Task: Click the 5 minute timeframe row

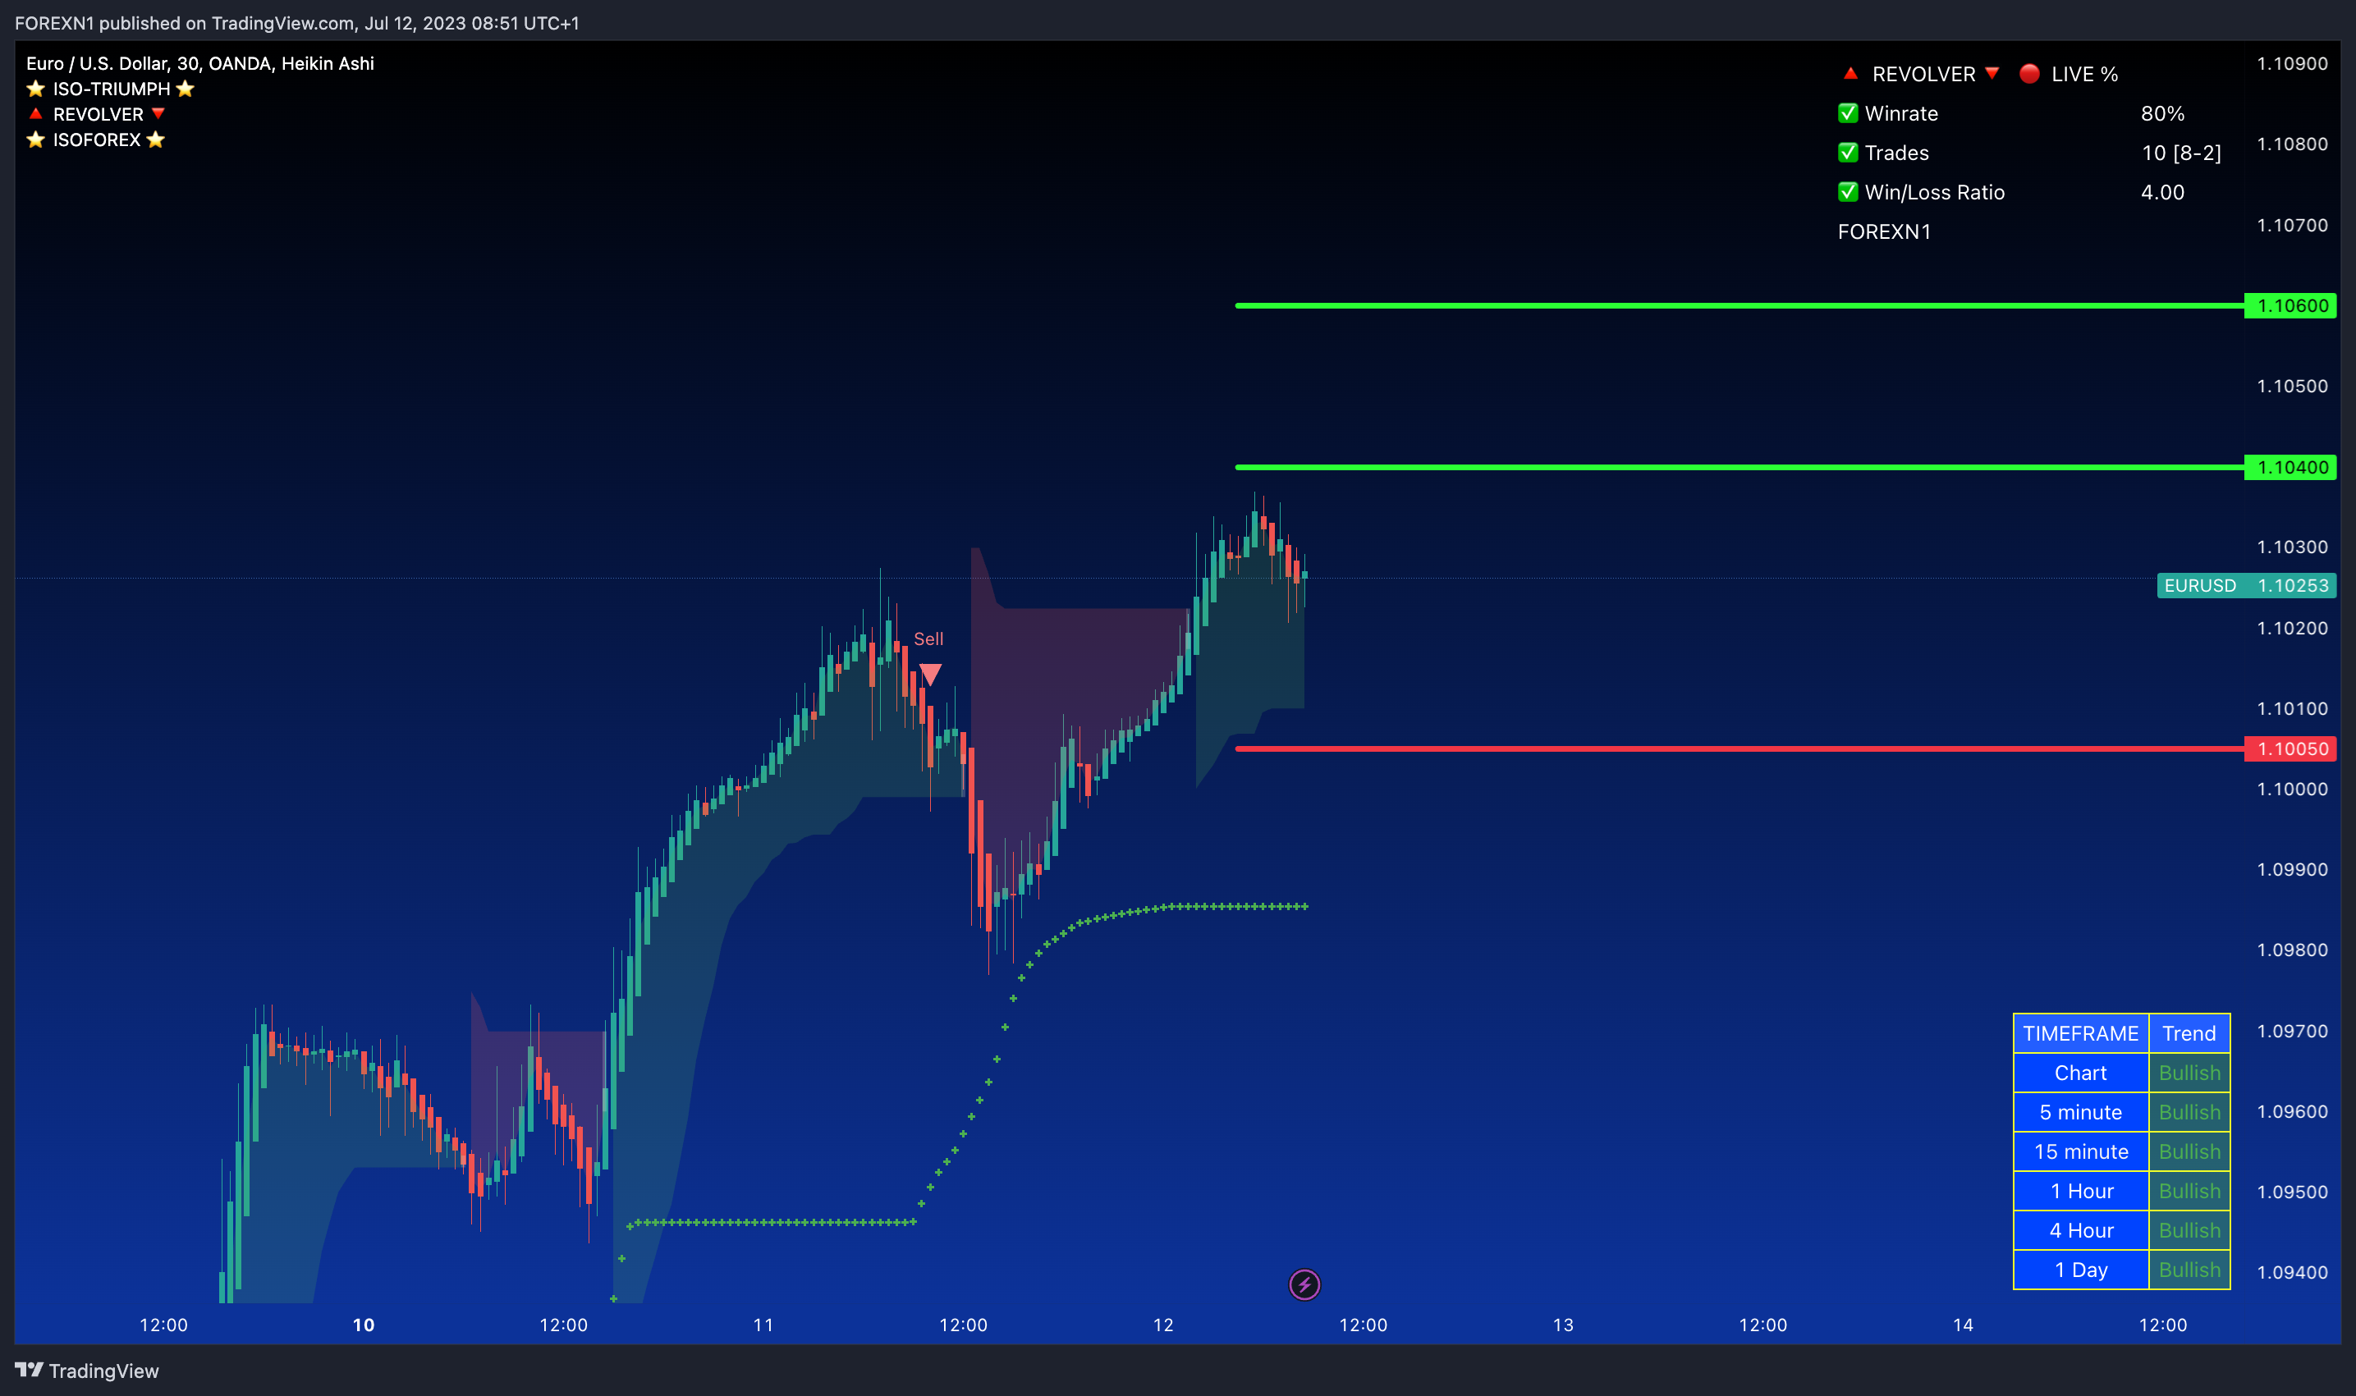Action: click(x=2120, y=1112)
